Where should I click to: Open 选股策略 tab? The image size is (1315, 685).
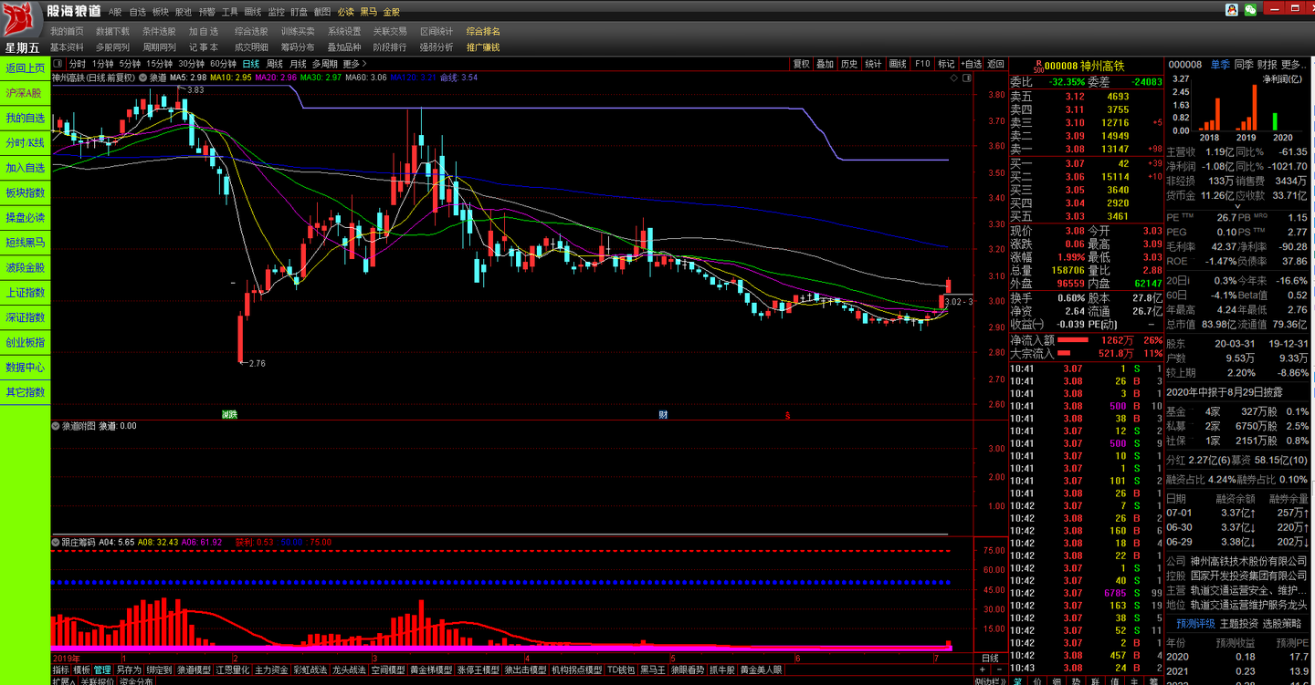click(x=1281, y=624)
